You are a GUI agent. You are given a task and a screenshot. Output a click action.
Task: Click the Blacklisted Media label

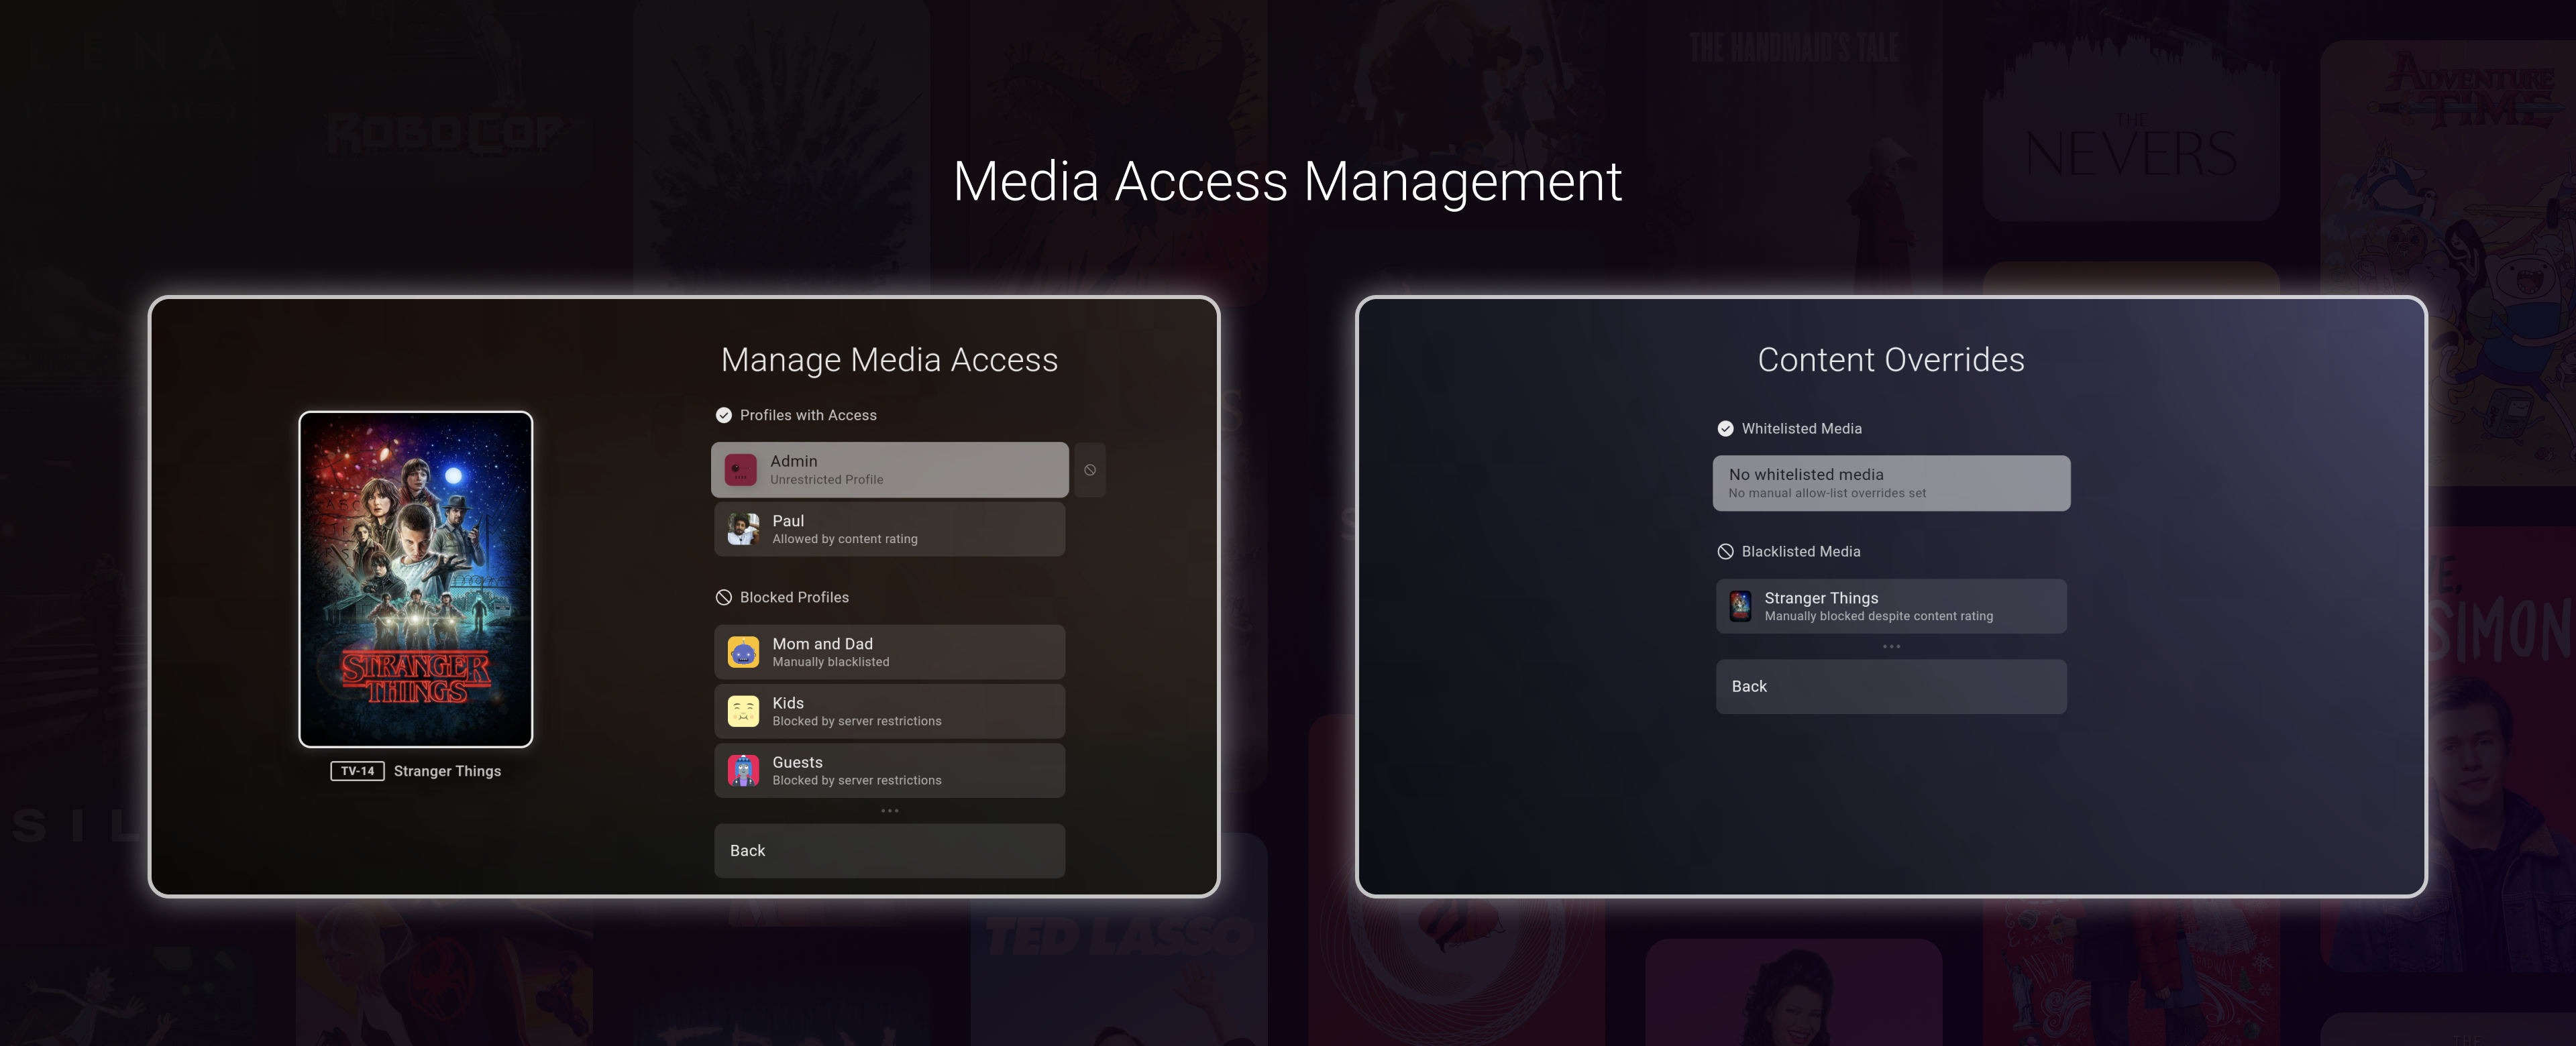(1801, 551)
